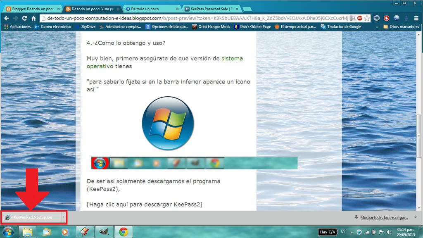Viewport: 423px width, 238px height.
Task: Open the Opciones de búsqueda bookmark
Action: click(167, 27)
